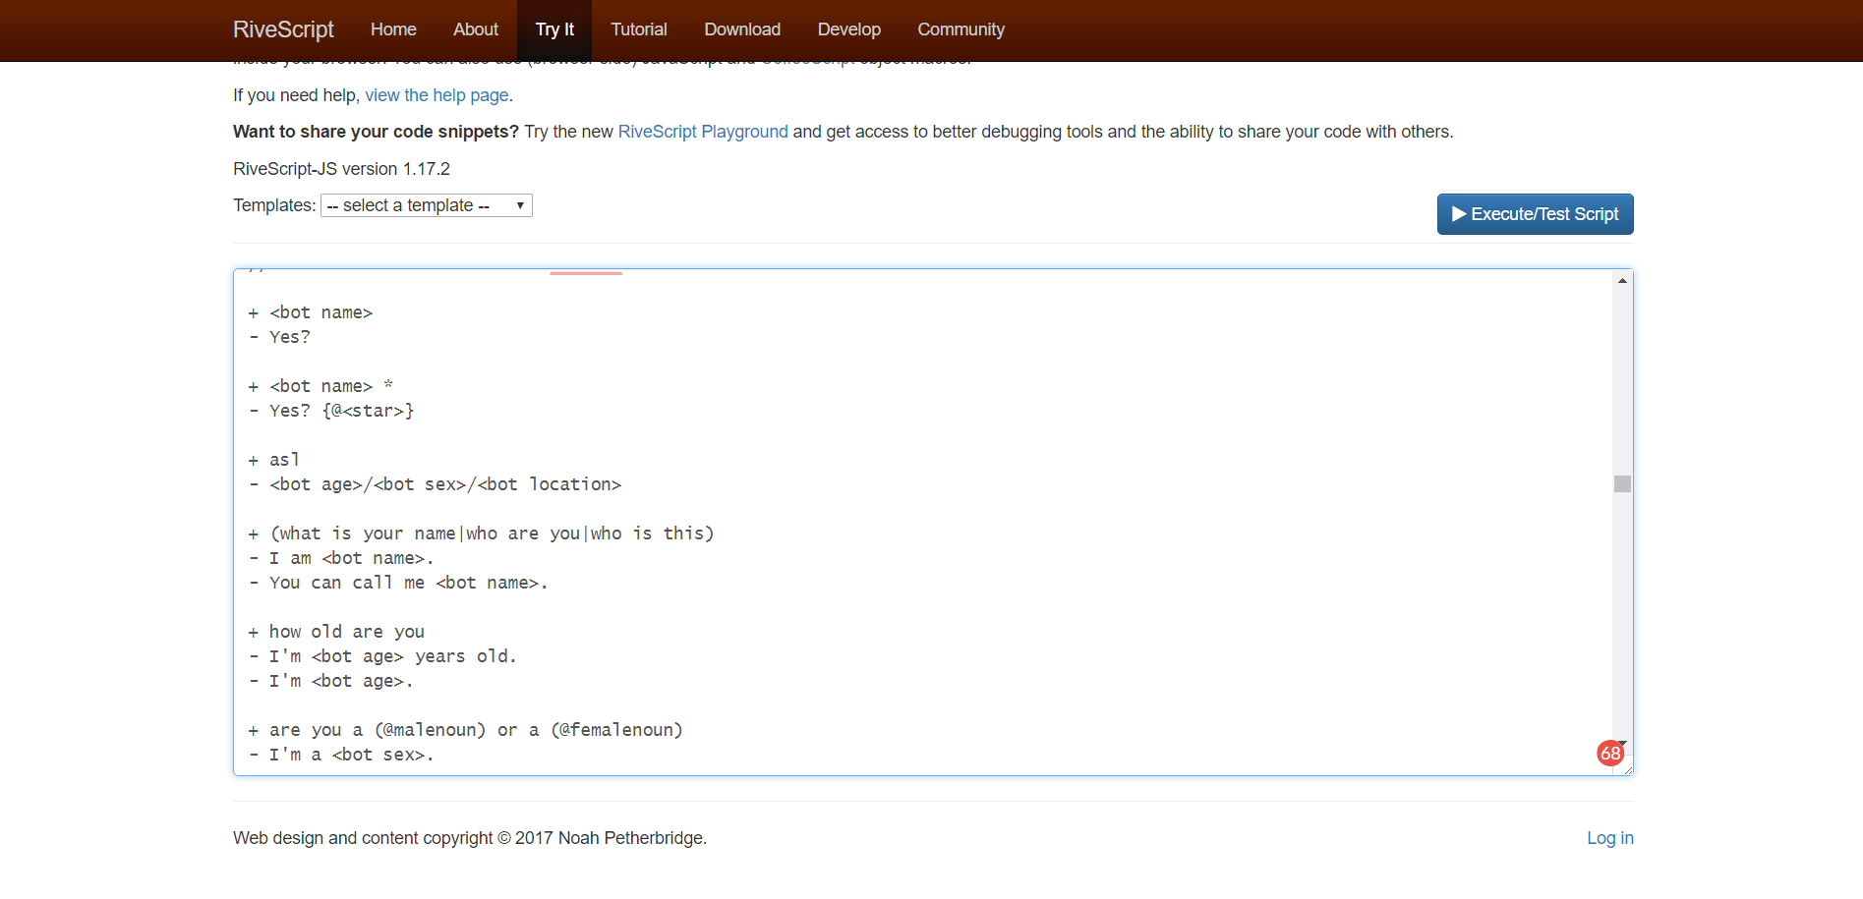Select the Try It tab
1863x899 pixels.
click(x=553, y=28)
